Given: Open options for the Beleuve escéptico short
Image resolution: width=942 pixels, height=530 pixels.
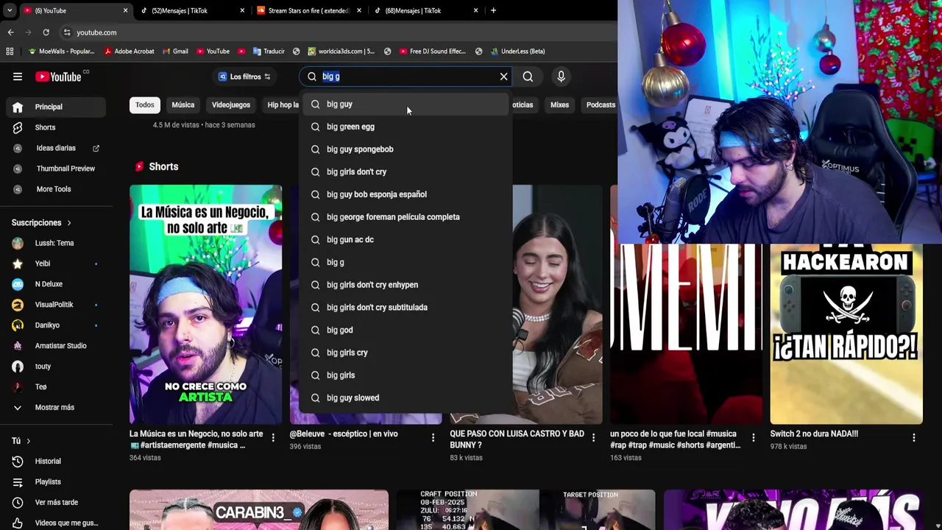Looking at the screenshot, I should (433, 438).
